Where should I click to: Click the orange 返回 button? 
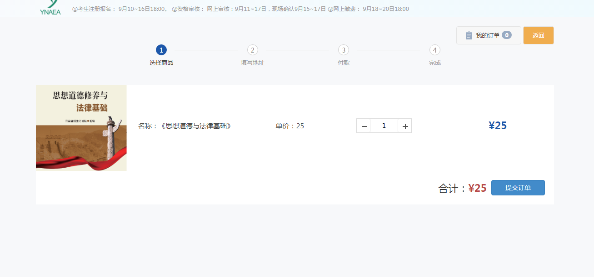(x=538, y=35)
